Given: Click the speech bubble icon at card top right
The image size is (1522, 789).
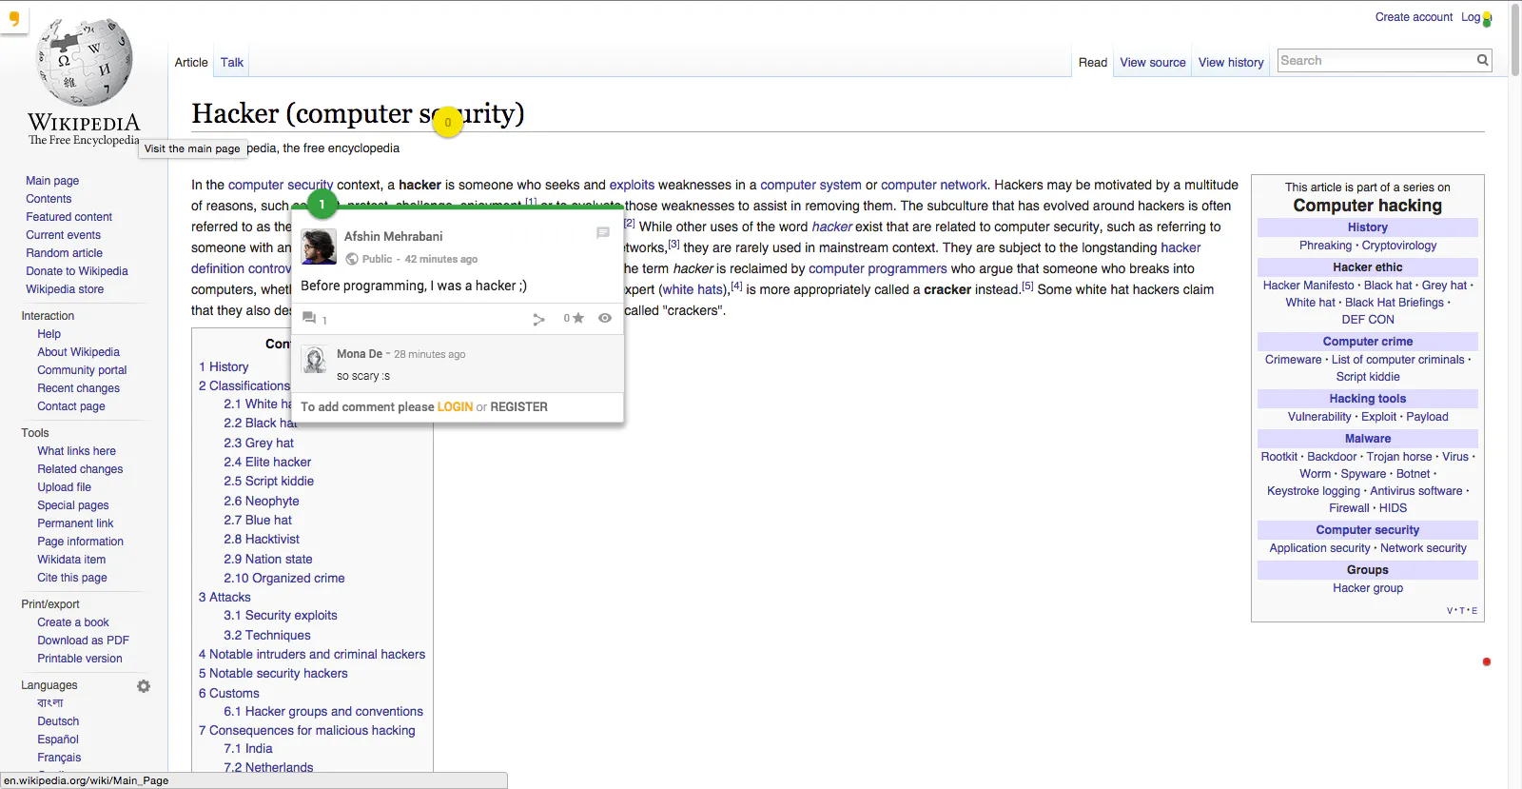Looking at the screenshot, I should [602, 232].
